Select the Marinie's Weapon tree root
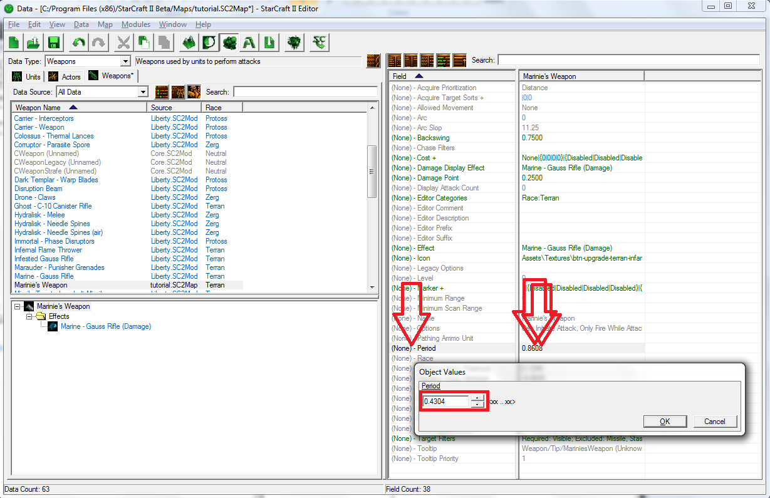Image resolution: width=770 pixels, height=498 pixels. tap(63, 306)
